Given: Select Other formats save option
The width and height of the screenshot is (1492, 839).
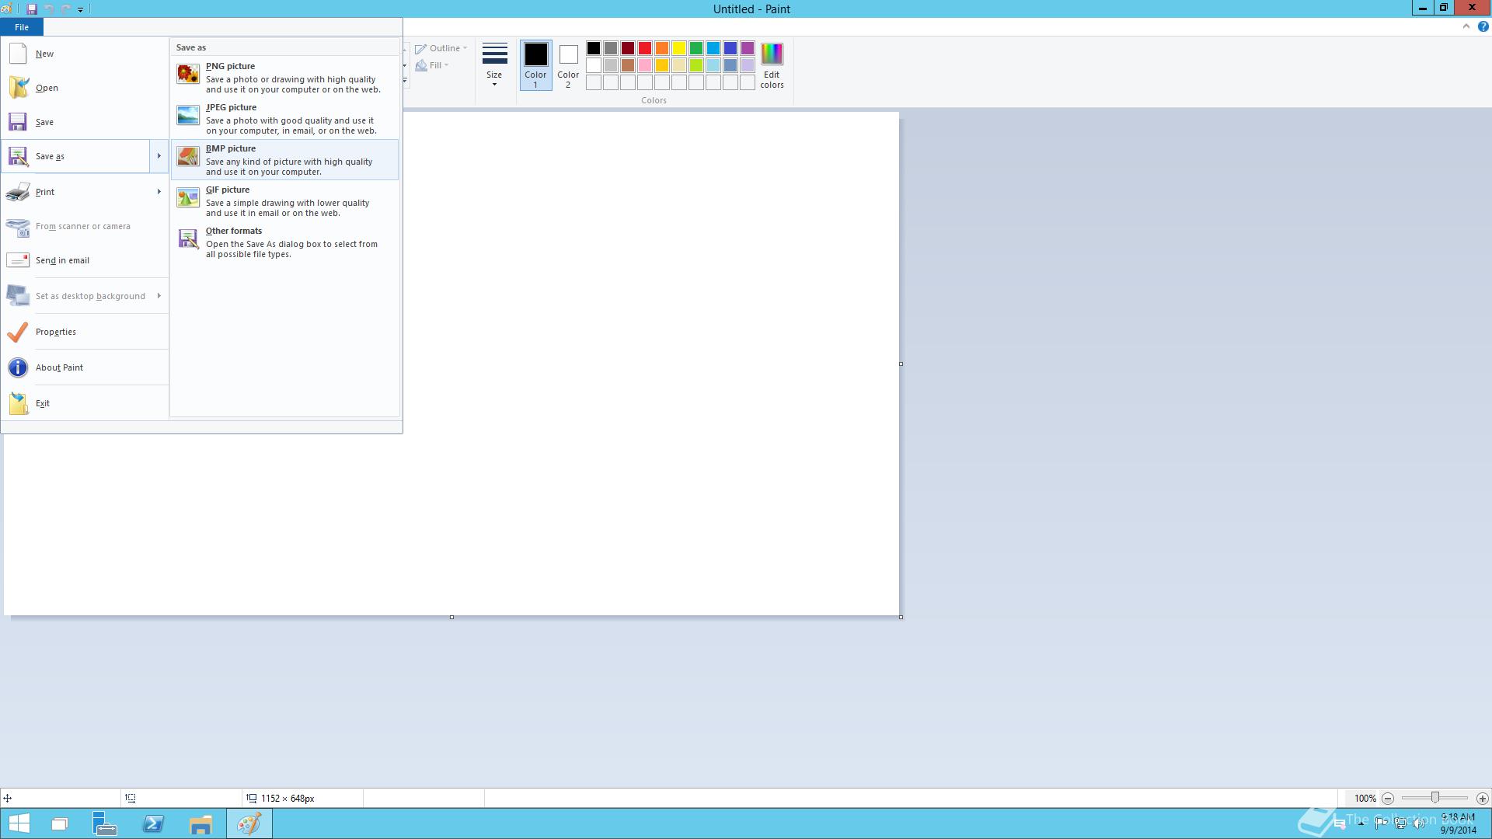Looking at the screenshot, I should pos(284,242).
